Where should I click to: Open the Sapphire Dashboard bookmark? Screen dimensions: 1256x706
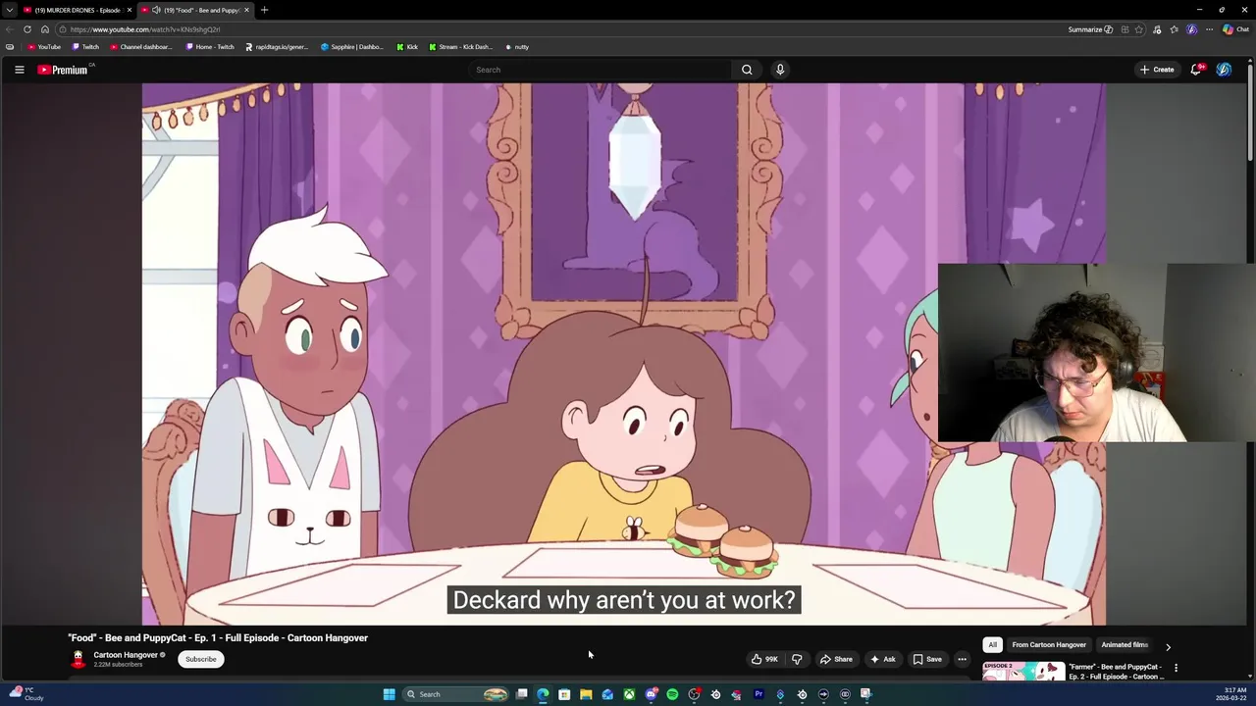(x=352, y=47)
